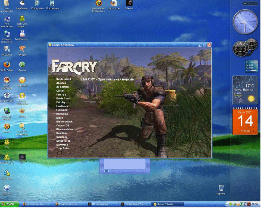Click the A/Z sort button below the window

106,171
